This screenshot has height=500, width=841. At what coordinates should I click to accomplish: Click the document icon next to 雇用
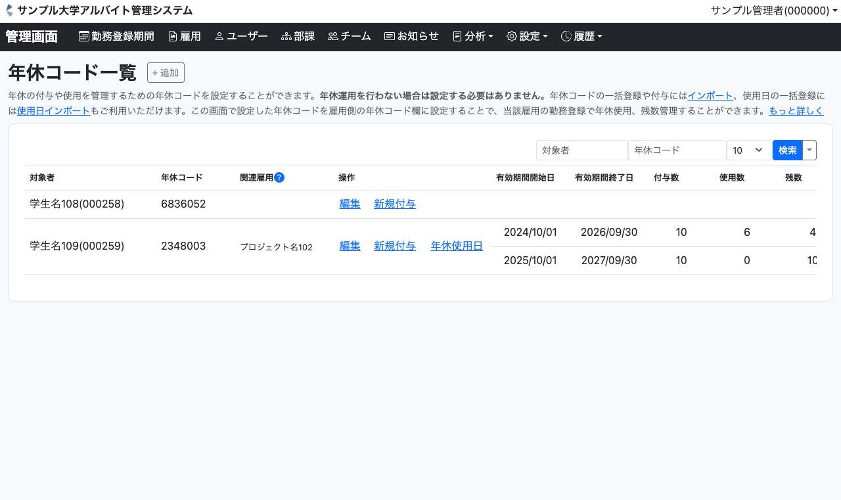[x=173, y=37]
